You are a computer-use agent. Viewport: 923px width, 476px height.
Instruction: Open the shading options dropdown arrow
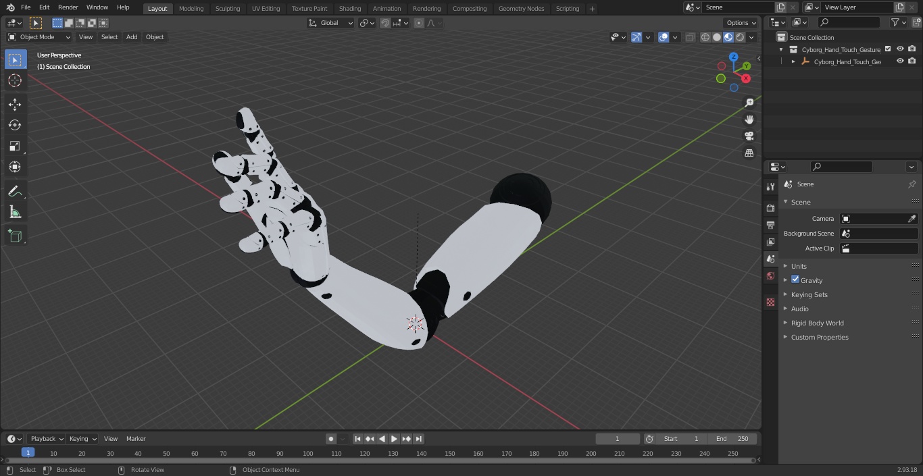pyautogui.click(x=751, y=37)
